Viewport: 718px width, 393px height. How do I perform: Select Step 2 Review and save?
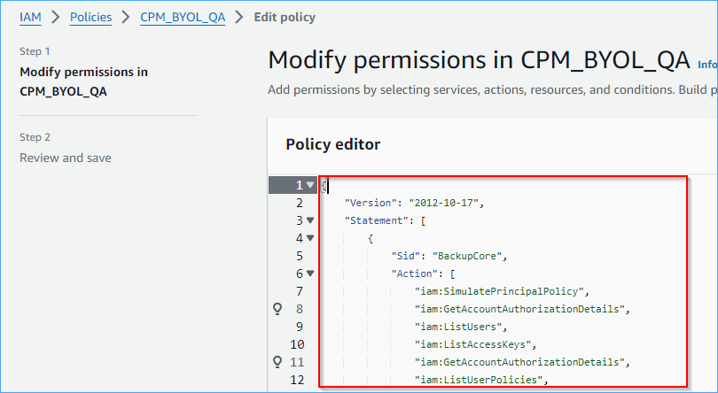tap(66, 158)
